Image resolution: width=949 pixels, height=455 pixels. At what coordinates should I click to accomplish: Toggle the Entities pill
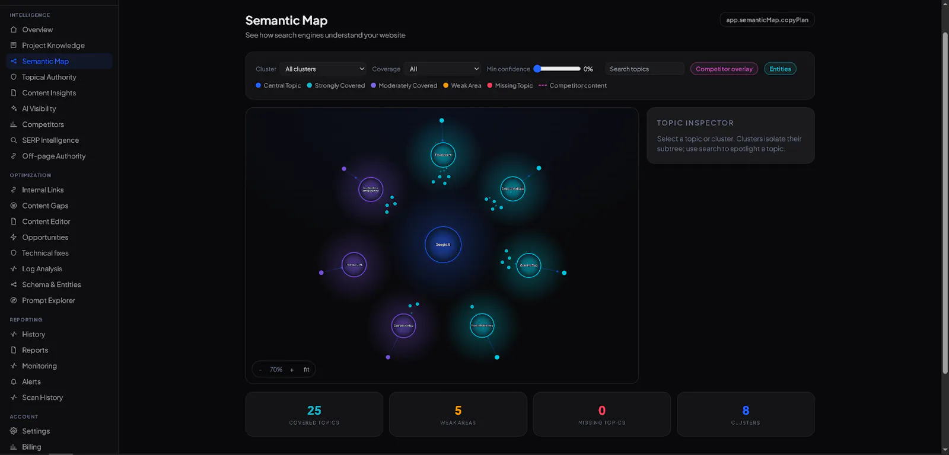(x=780, y=69)
